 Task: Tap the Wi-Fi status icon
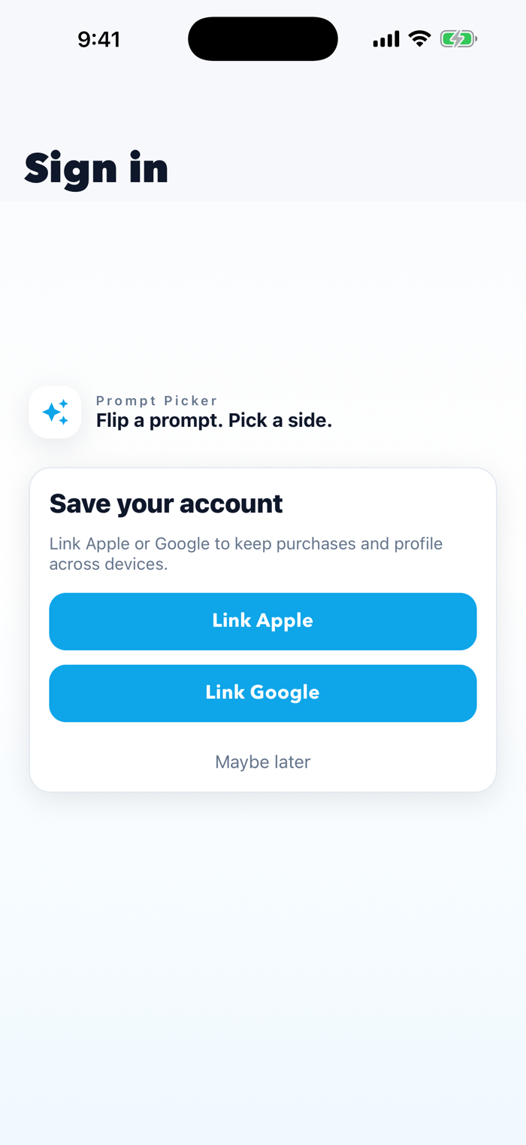(x=419, y=39)
